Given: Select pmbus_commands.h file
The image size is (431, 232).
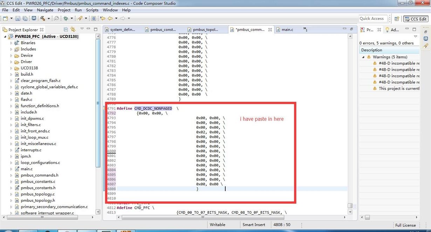Looking at the screenshot, I should tap(39, 175).
